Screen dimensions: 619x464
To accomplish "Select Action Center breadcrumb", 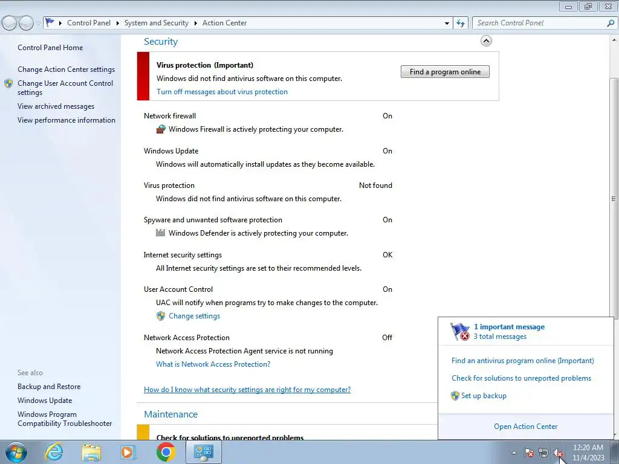I will coord(224,23).
